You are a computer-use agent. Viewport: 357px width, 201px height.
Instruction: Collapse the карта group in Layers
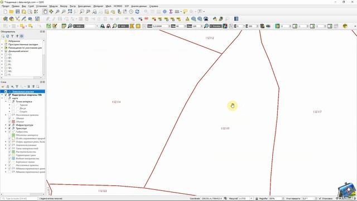[x=2, y=98]
